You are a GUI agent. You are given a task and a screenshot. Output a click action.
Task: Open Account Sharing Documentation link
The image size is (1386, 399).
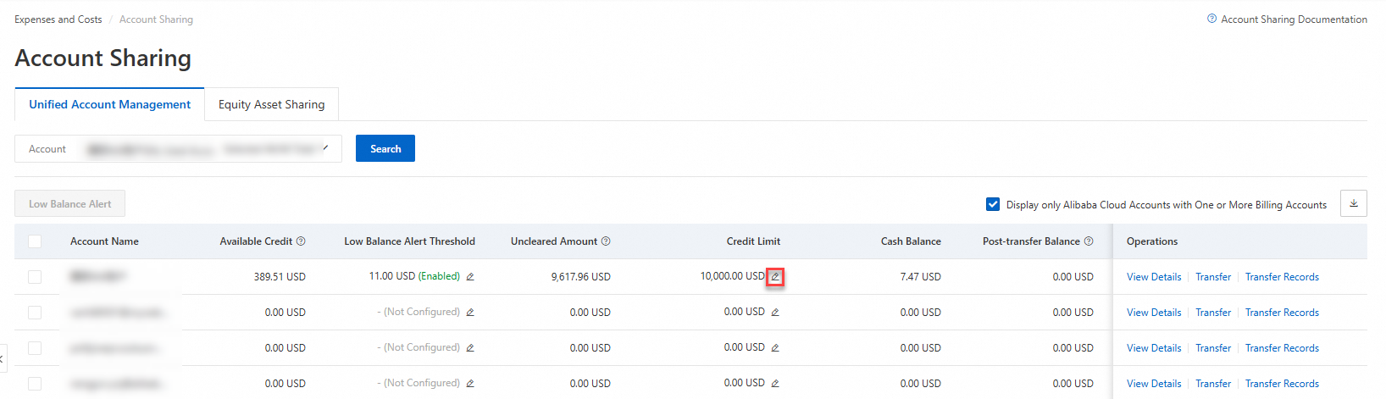tap(1293, 19)
